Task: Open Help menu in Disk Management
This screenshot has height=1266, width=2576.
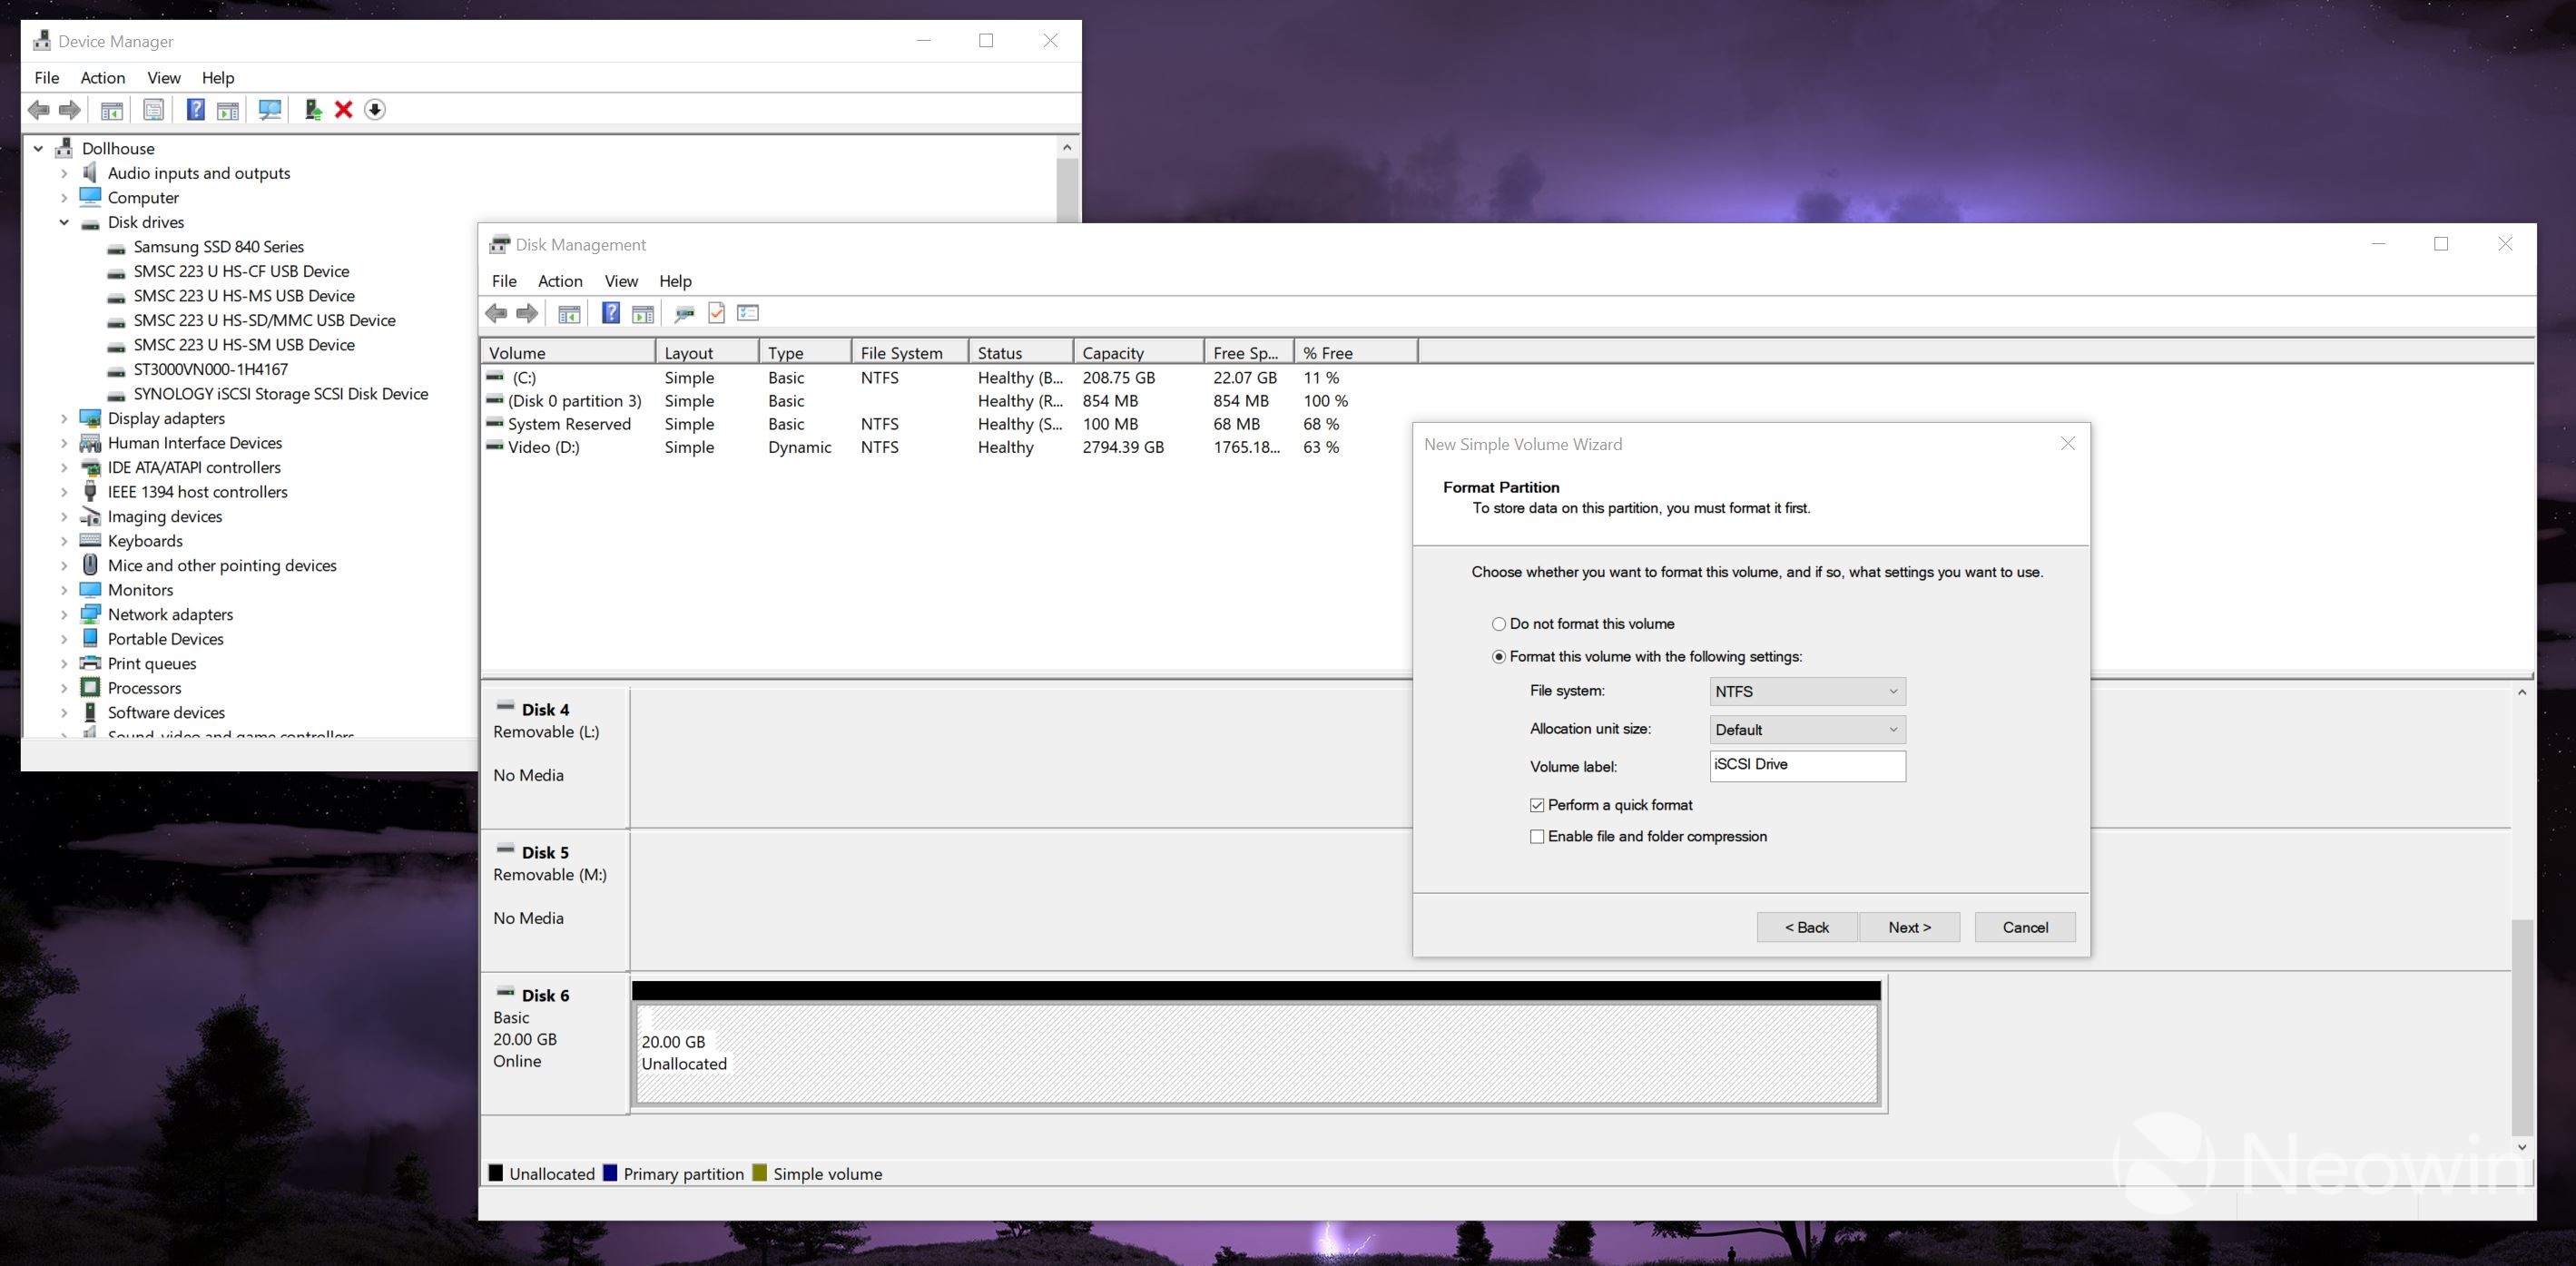Action: (675, 282)
